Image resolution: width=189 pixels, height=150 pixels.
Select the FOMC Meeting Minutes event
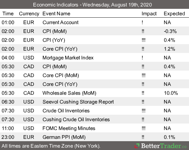tap(69, 128)
